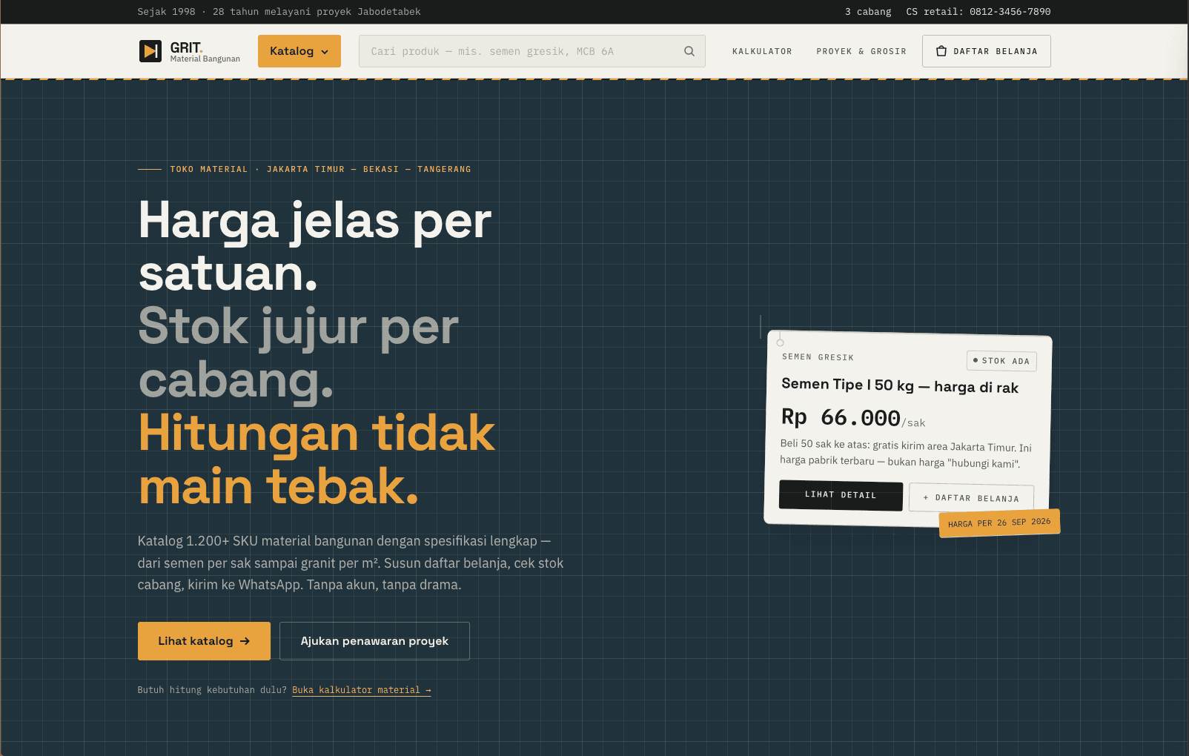Click Ajukan penawaran proyek button
This screenshot has width=1189, height=756.
(x=374, y=641)
